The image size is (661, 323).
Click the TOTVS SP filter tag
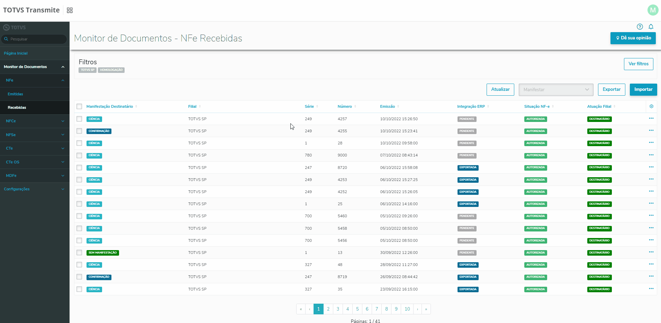point(88,70)
